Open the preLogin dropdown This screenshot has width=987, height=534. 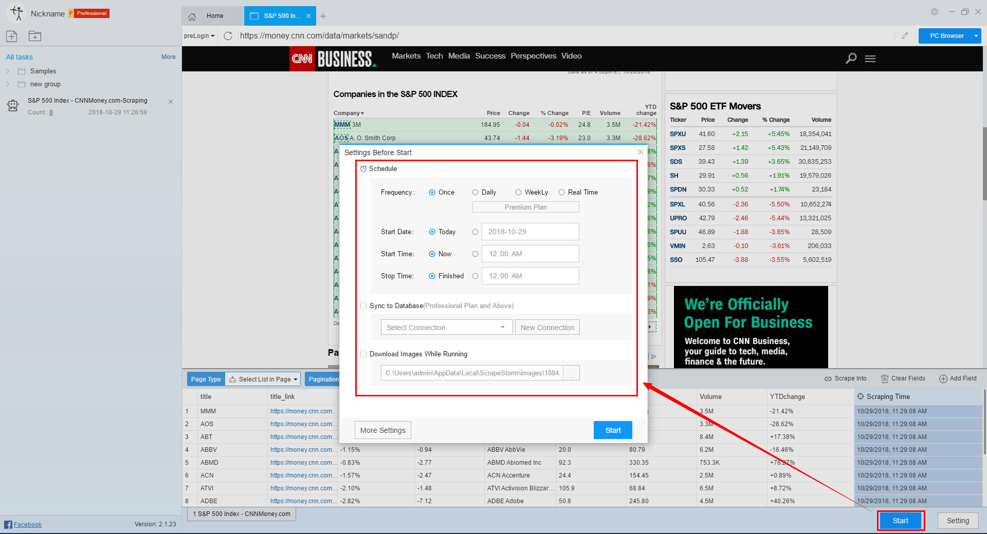pos(199,36)
